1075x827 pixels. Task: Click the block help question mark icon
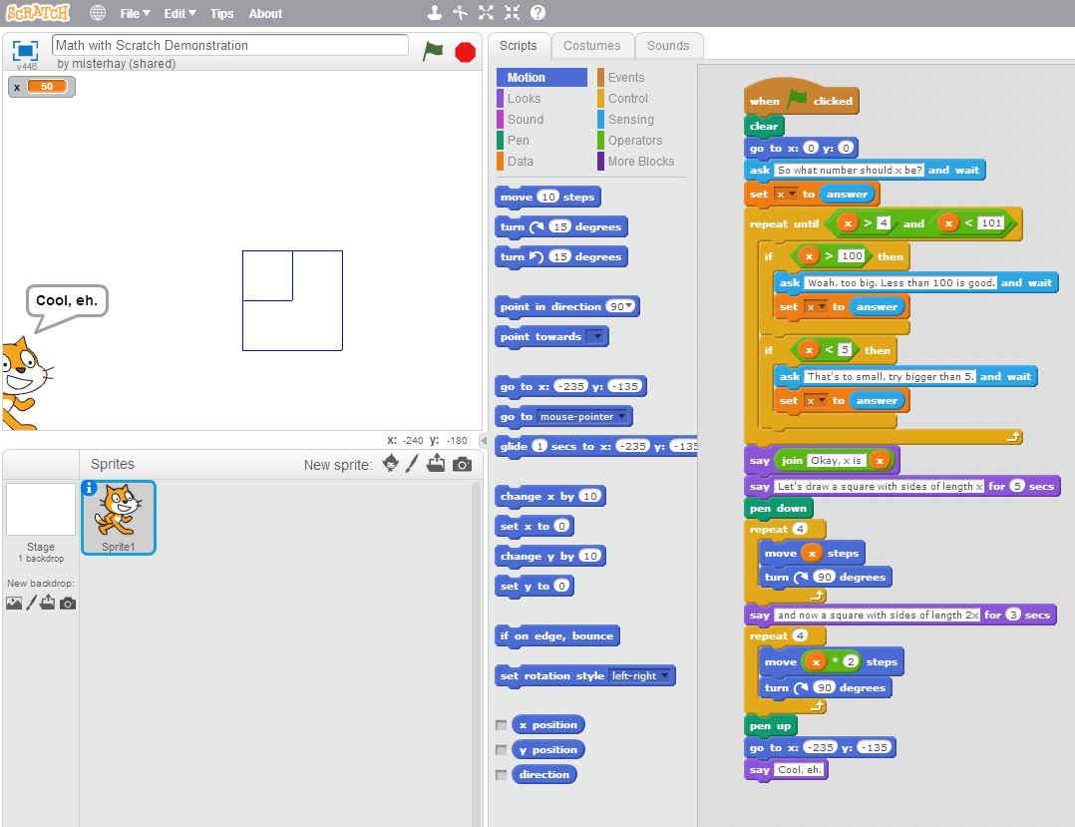click(x=538, y=12)
